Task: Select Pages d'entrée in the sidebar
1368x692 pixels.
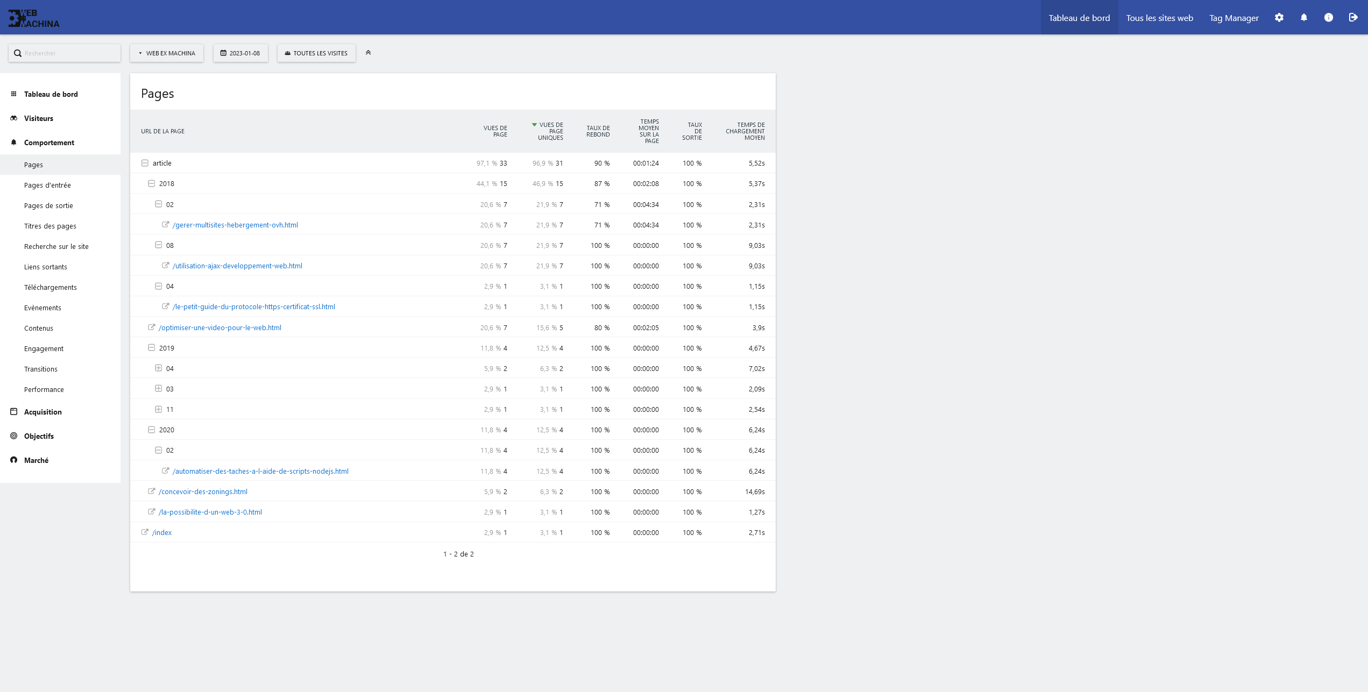Action: coord(47,185)
